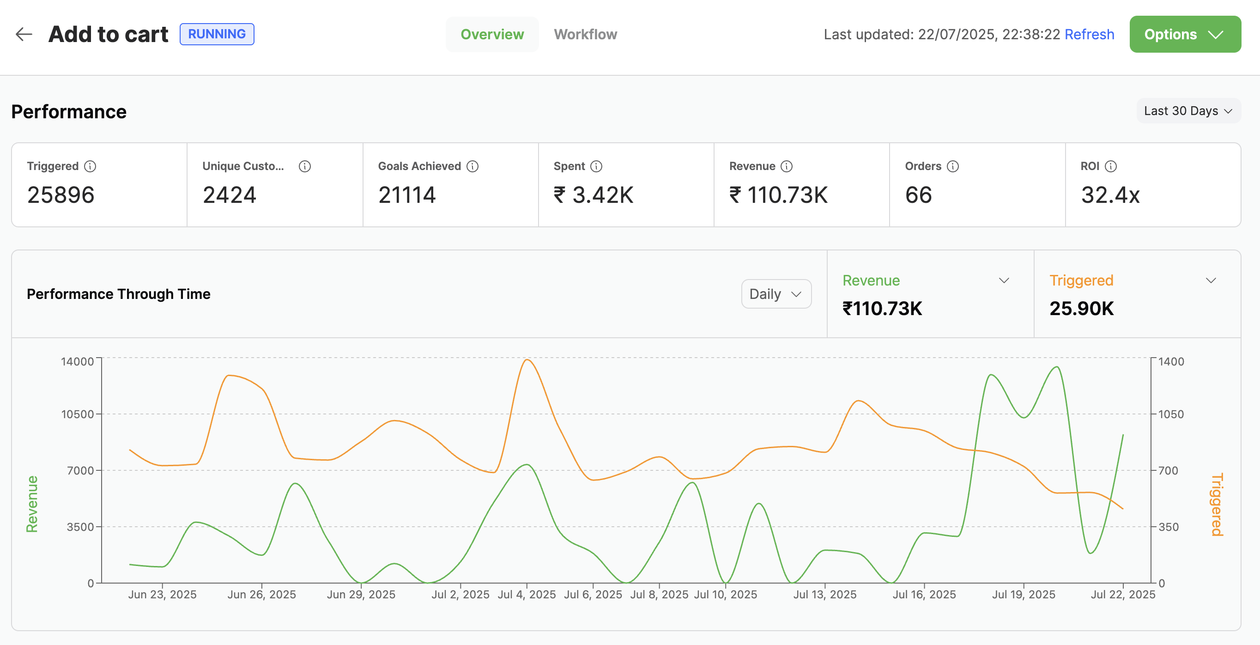Switch to the Workflow tab
This screenshot has height=645, width=1260.
[x=585, y=34]
